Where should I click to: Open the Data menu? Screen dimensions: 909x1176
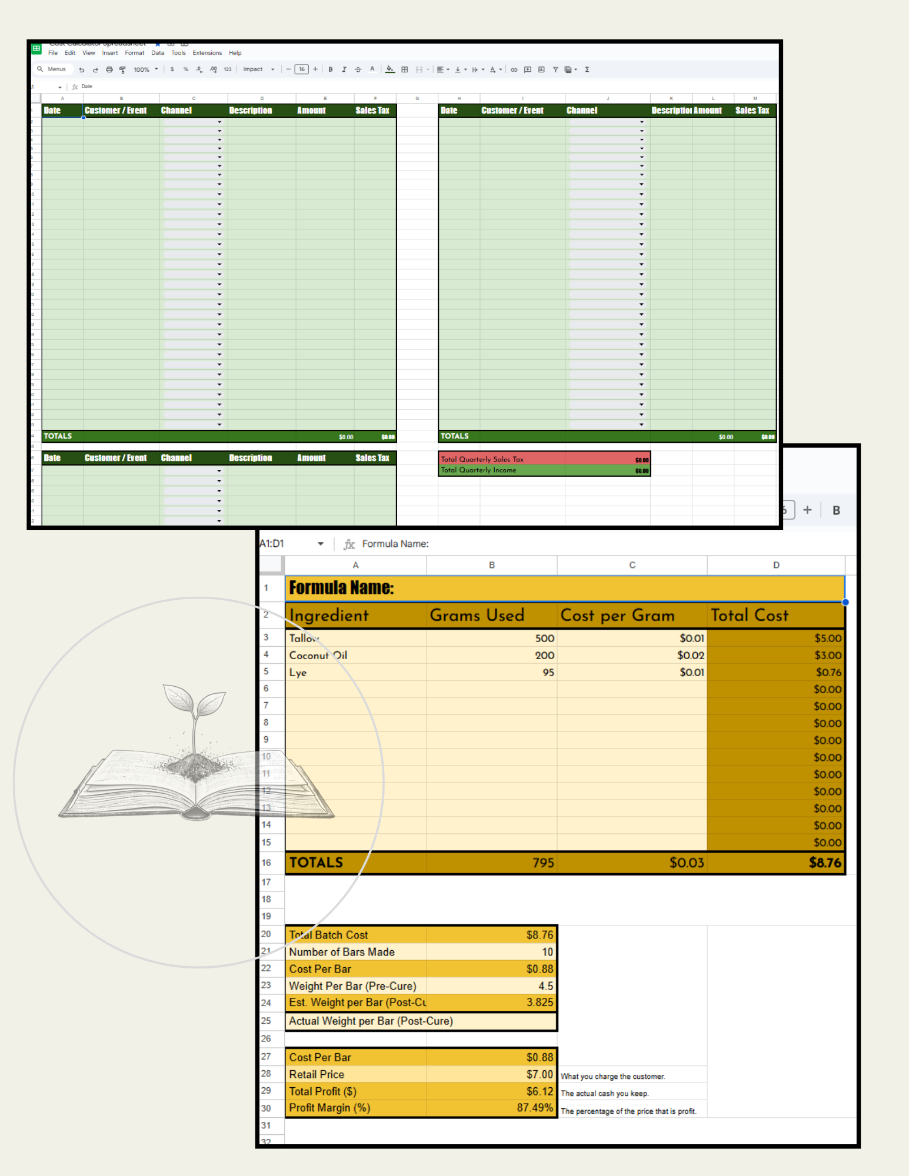pos(158,53)
